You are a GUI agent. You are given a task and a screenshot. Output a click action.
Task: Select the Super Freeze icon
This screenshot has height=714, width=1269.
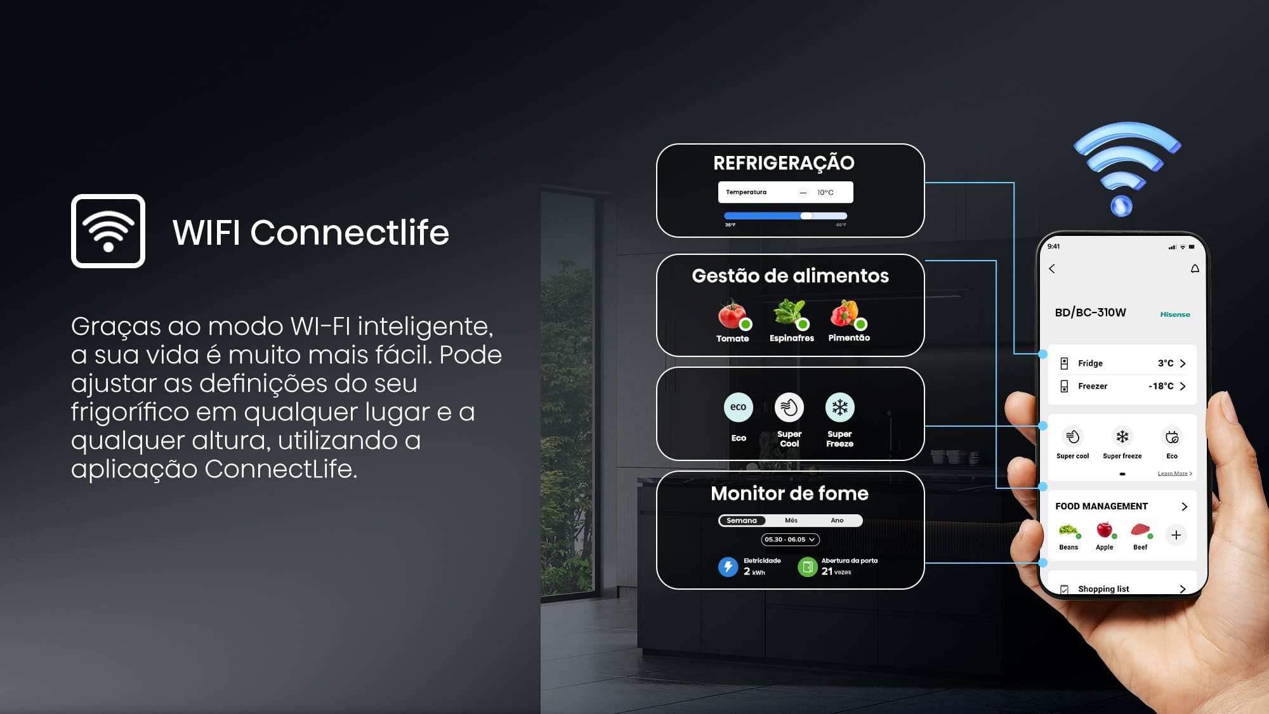pos(838,406)
